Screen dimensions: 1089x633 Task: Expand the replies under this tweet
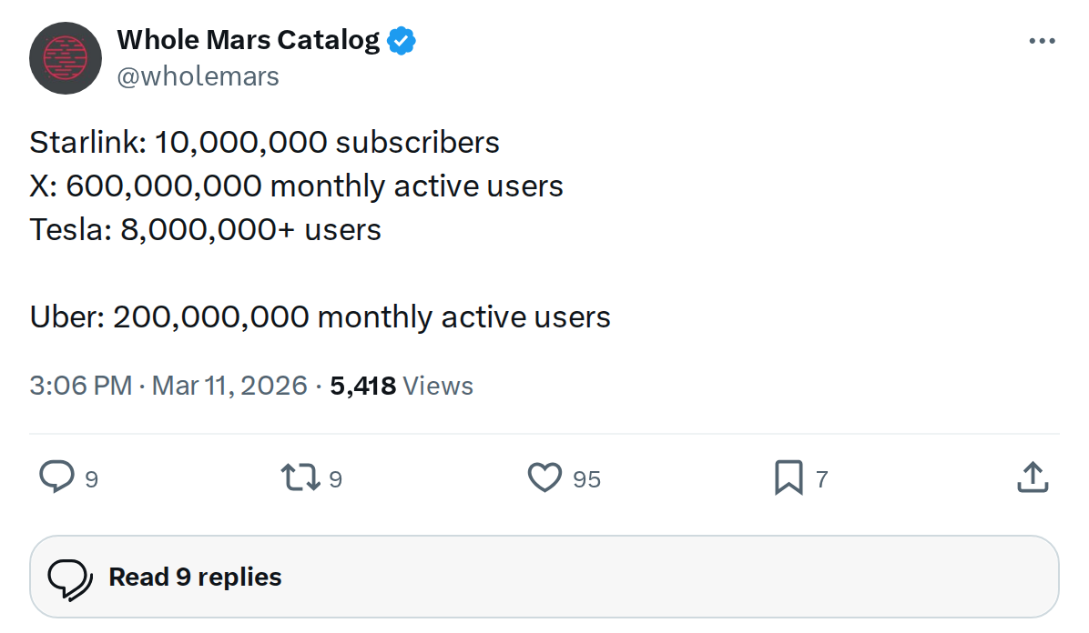(193, 576)
